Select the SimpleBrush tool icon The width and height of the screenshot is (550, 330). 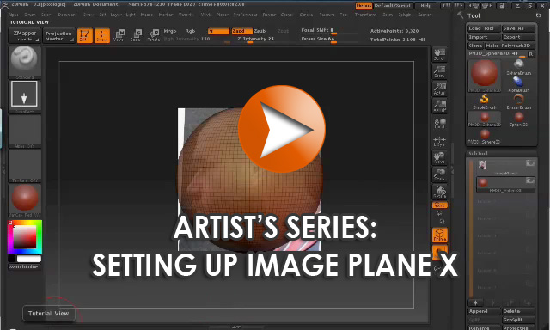pyautogui.click(x=485, y=101)
